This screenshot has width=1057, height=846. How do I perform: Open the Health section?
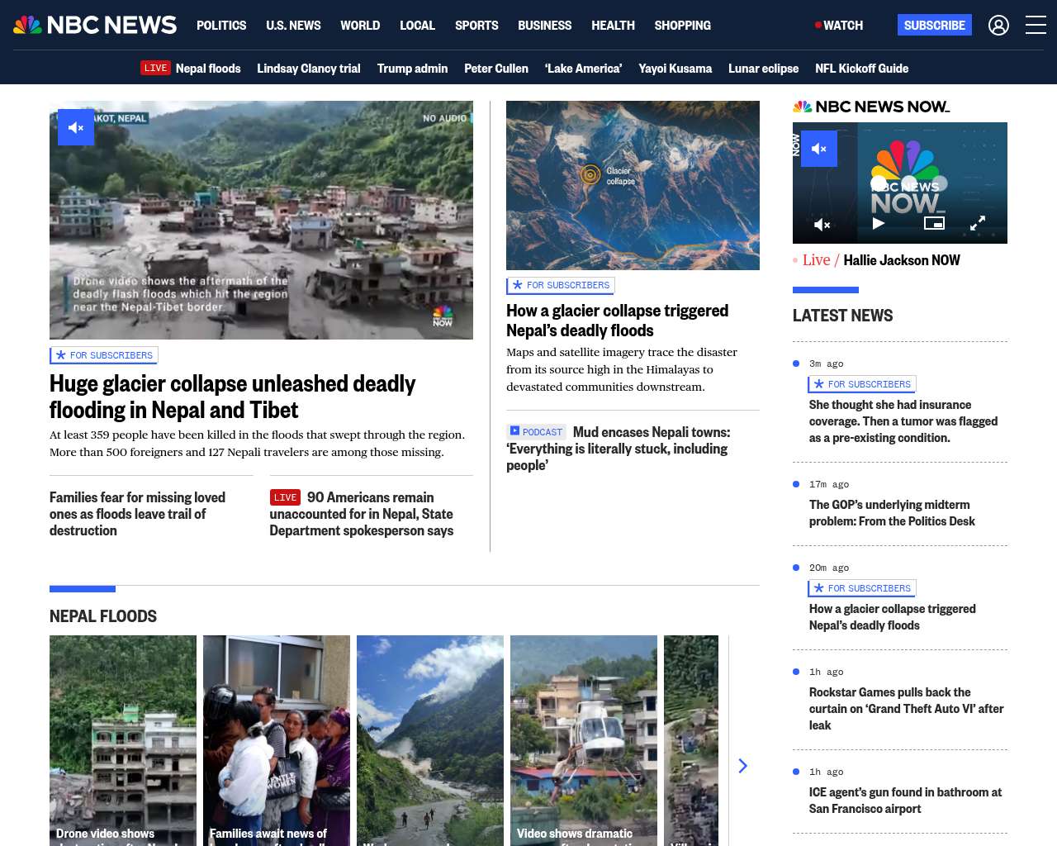click(613, 26)
